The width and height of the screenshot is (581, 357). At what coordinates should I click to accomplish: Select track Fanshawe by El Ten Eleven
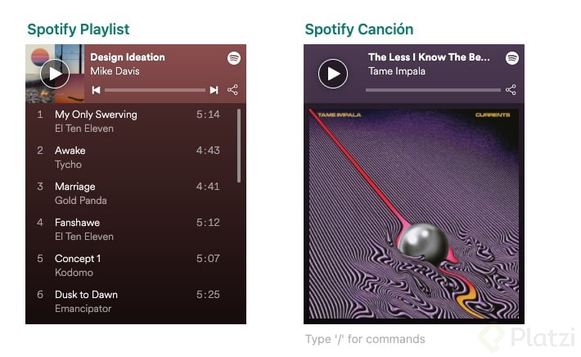coord(129,229)
